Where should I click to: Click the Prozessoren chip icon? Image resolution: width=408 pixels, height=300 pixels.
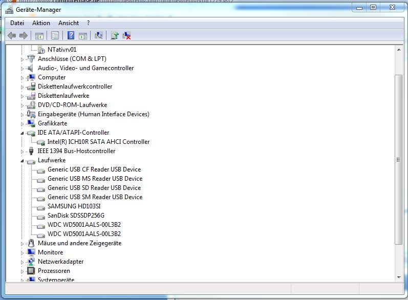[31, 271]
